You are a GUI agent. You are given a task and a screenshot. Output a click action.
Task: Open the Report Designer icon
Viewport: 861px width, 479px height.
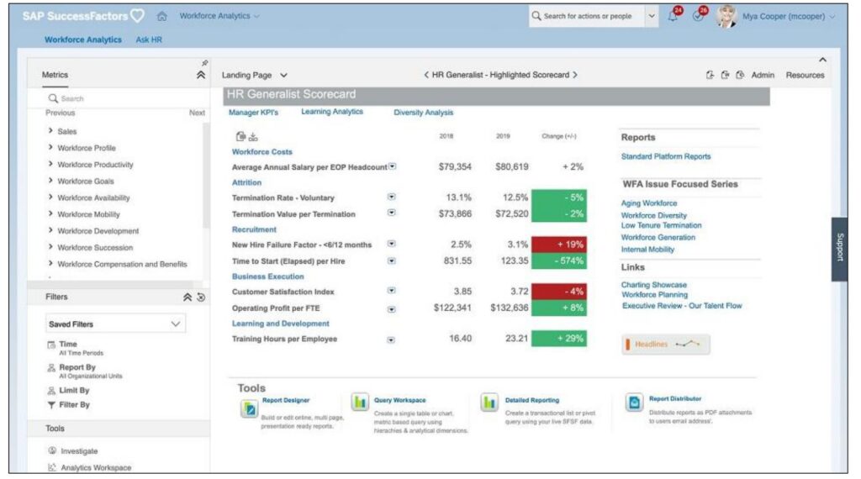pyautogui.click(x=249, y=408)
